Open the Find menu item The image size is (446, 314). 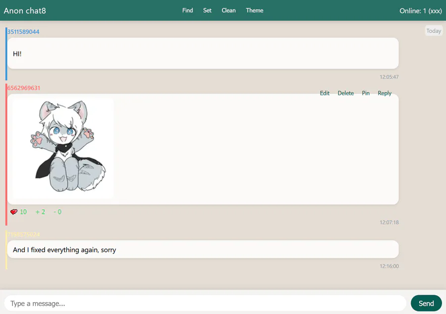click(187, 10)
